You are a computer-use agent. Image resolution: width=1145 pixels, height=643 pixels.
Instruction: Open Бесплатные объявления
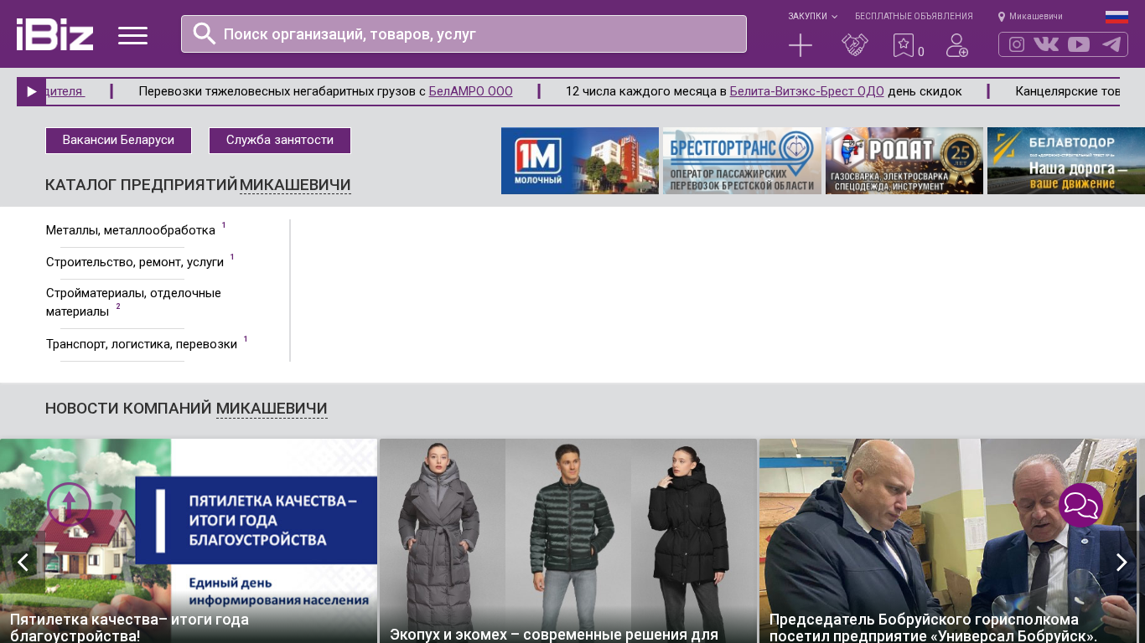pos(914,17)
